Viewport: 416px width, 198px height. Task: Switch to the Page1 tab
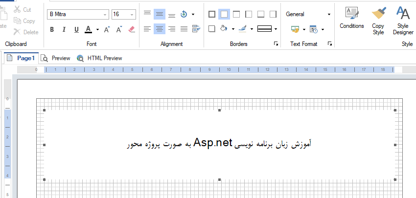pos(21,58)
